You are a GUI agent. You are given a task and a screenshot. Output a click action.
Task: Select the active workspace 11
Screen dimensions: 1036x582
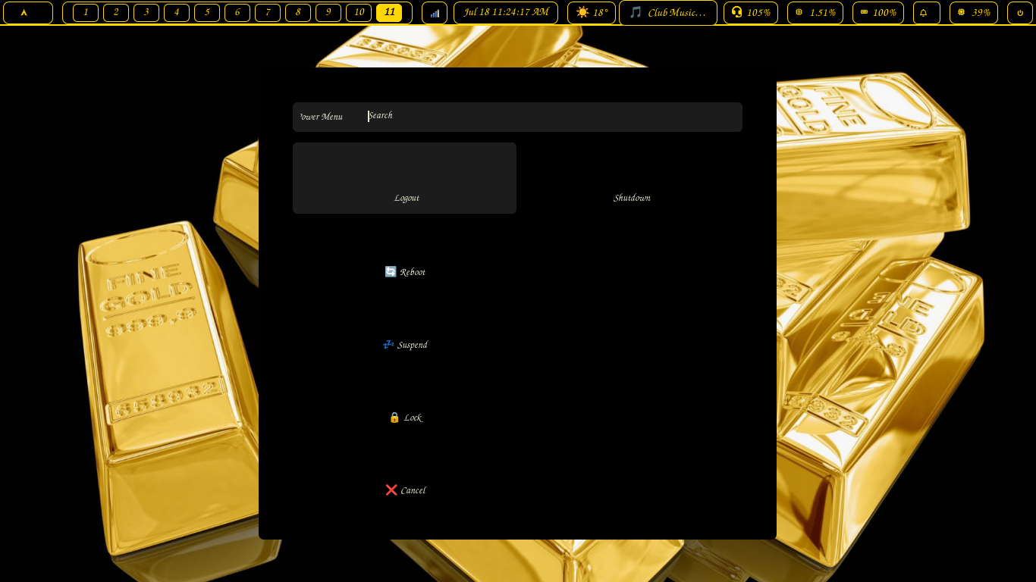[x=389, y=13]
